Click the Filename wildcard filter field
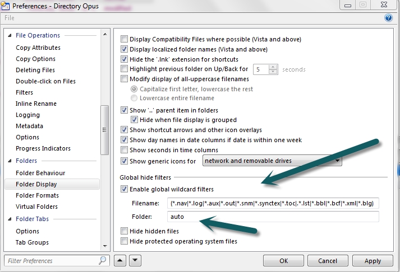 (x=273, y=203)
